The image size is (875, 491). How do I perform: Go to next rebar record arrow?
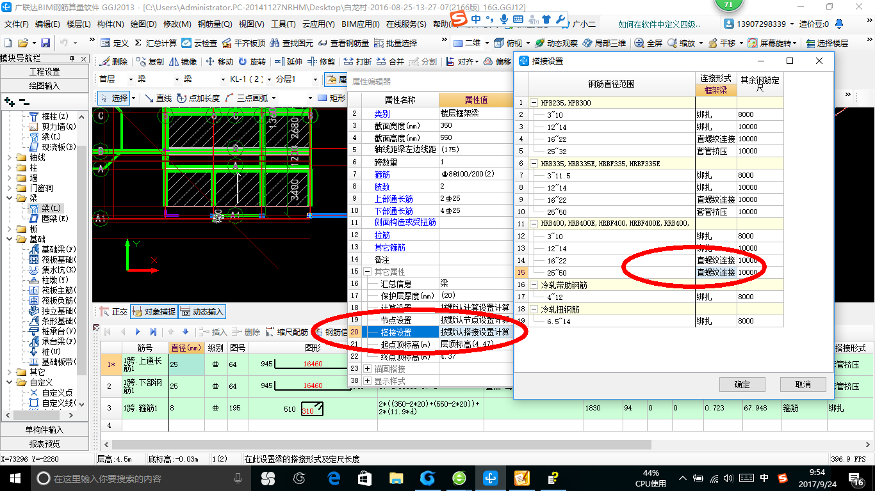coord(138,332)
